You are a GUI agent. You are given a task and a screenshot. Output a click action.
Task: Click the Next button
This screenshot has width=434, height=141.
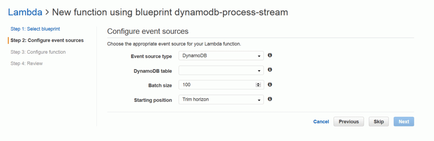coord(404,122)
